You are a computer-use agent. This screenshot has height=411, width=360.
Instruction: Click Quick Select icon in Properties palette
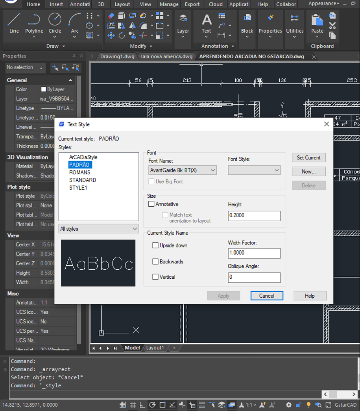(76, 68)
